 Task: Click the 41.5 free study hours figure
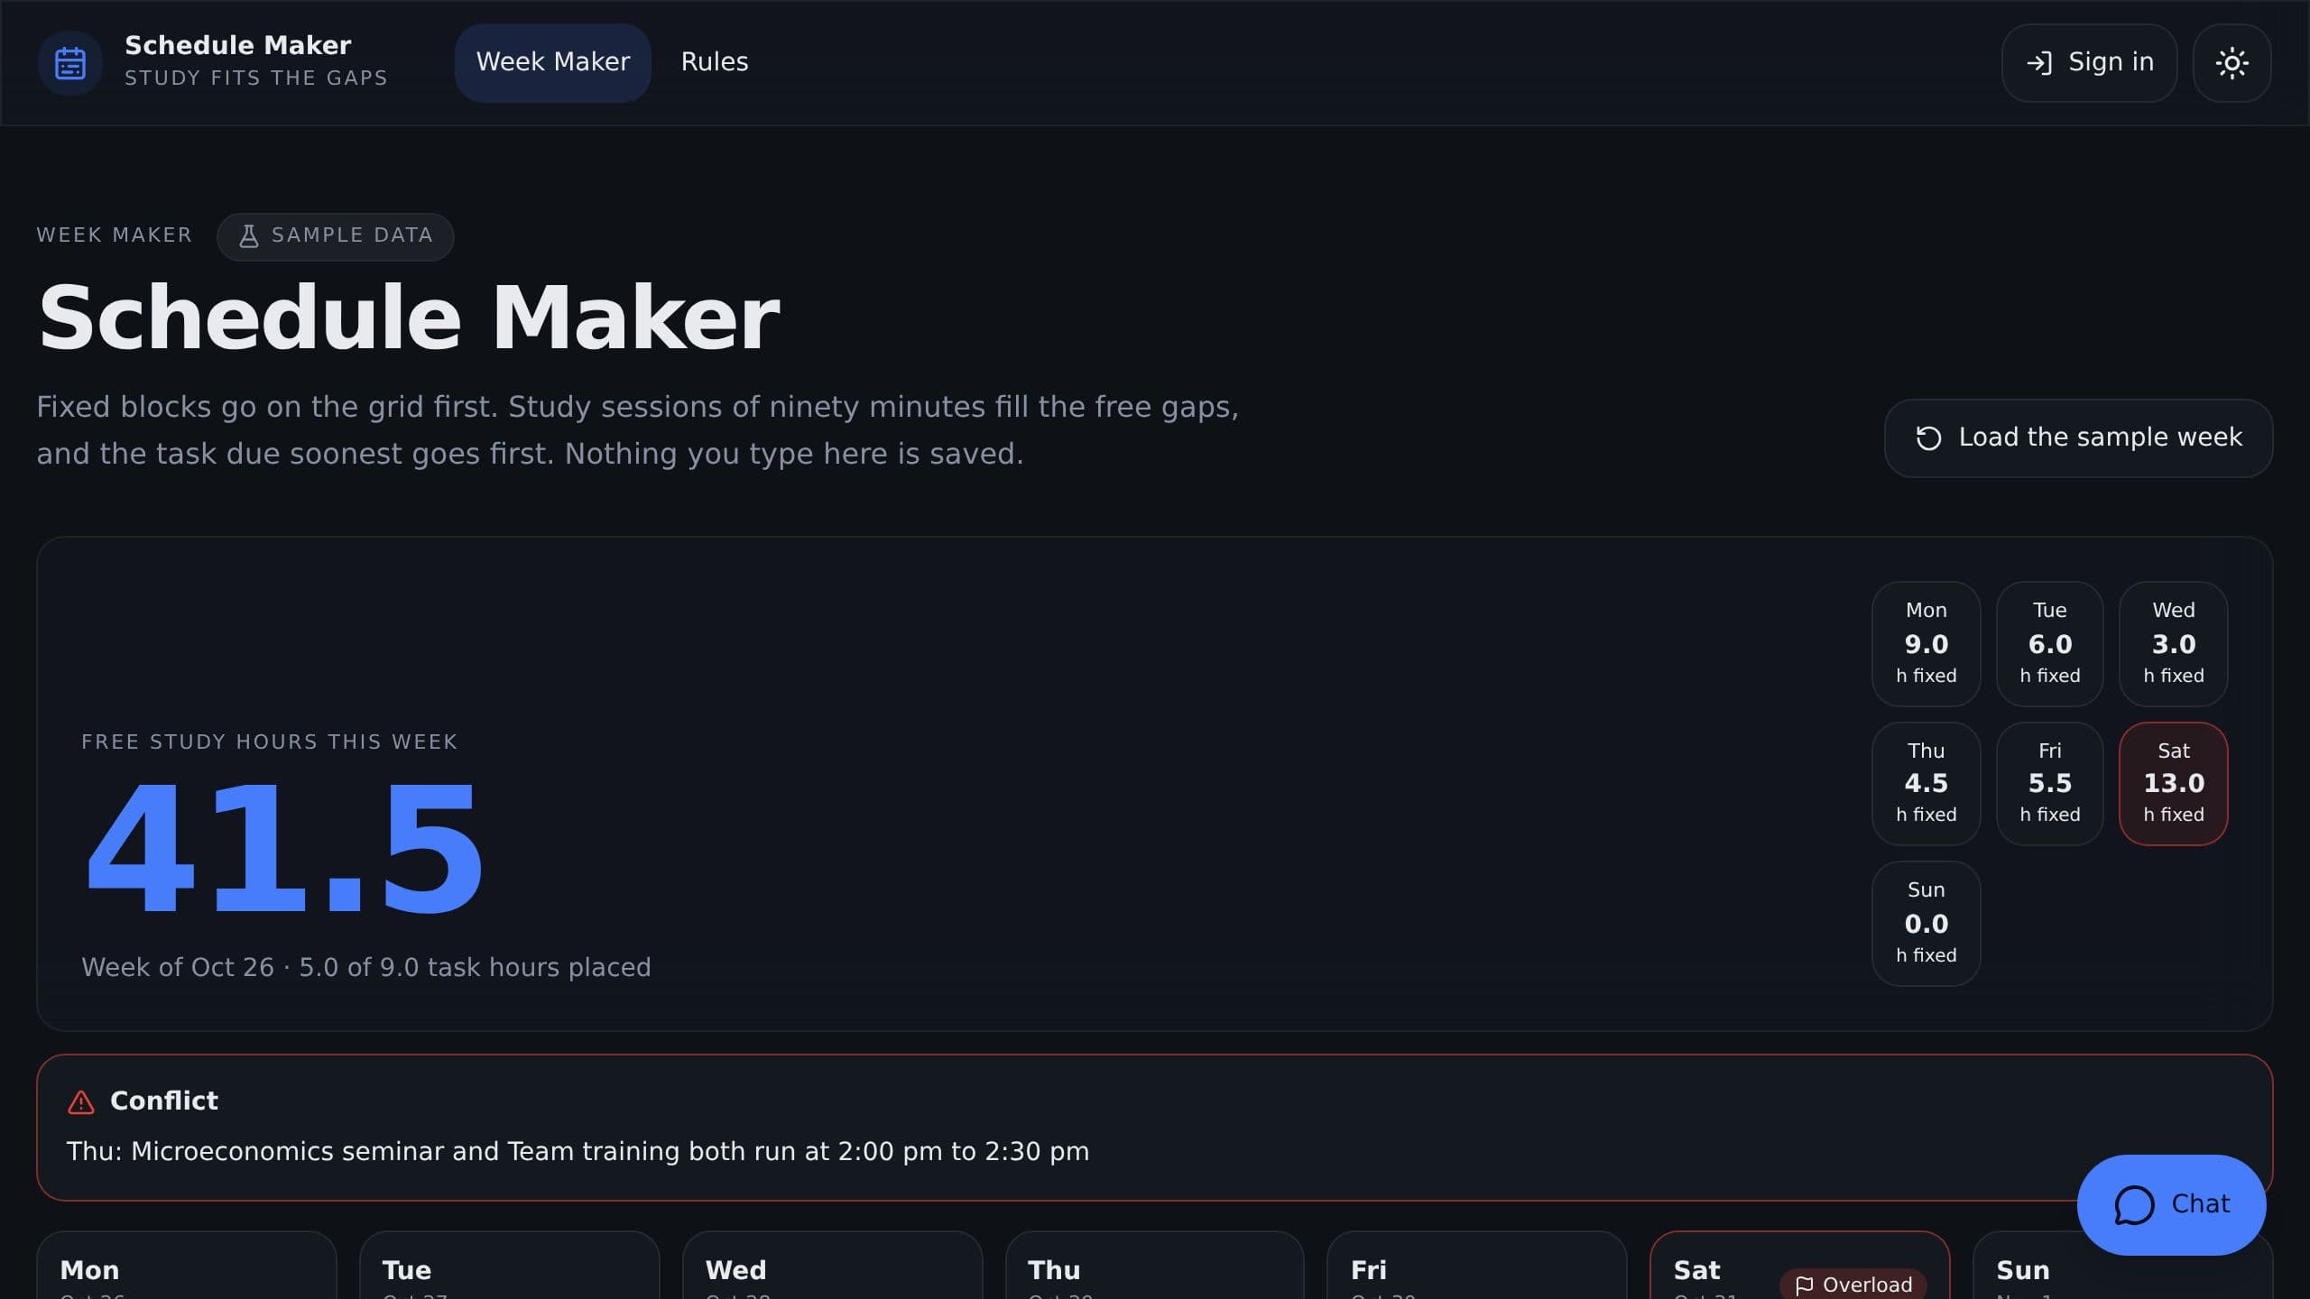click(283, 849)
